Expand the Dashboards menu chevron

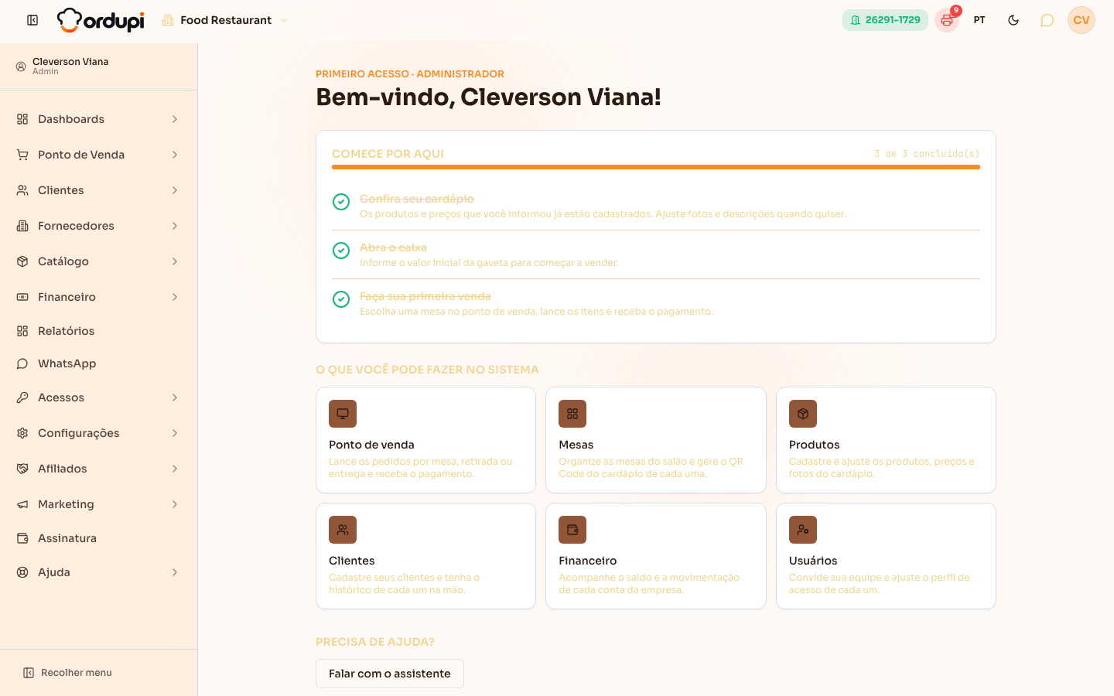click(x=175, y=119)
